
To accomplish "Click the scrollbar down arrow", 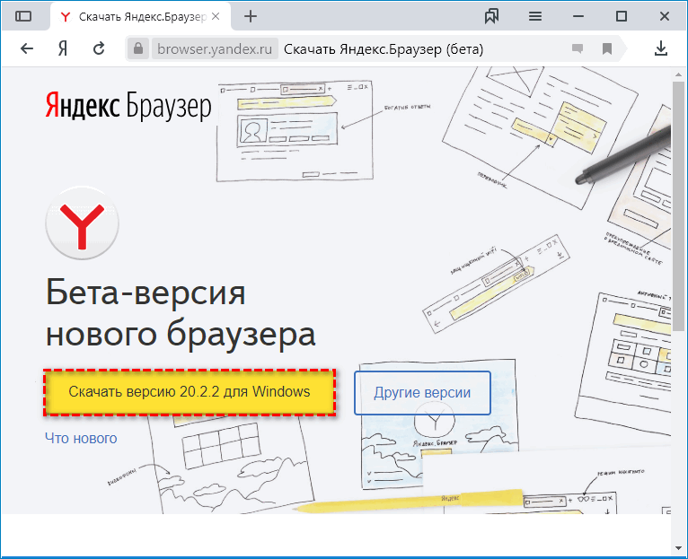I will pyautogui.click(x=679, y=548).
